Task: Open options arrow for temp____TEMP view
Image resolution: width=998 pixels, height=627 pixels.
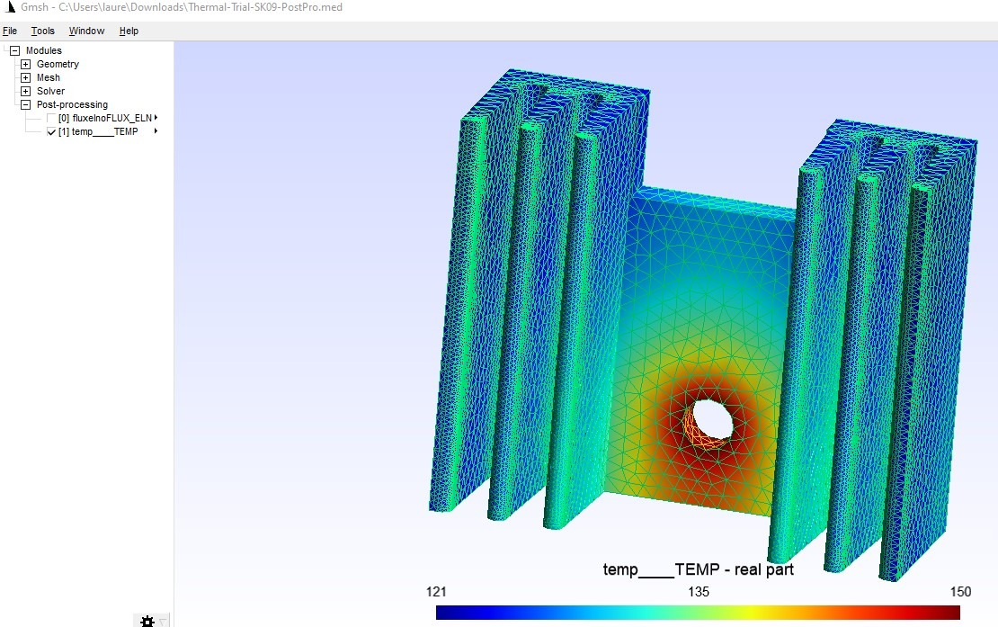Action: [x=156, y=131]
